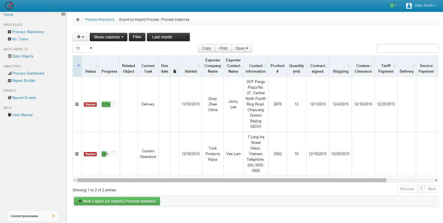Open the John Smith user menu
Screen dimensions: 443x223
[x=425, y=6]
